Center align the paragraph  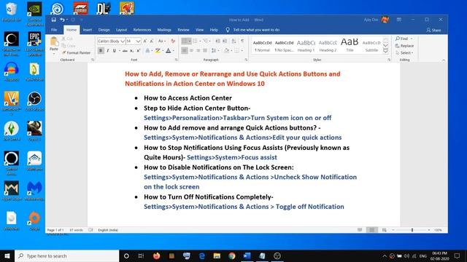[191, 51]
